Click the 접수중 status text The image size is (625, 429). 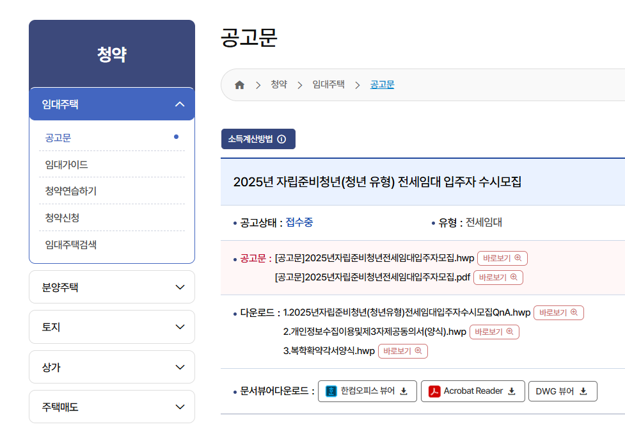[x=299, y=222]
